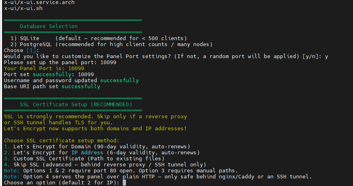Click 'Username and password updated' line
353x186 pixels.
pos(71,81)
